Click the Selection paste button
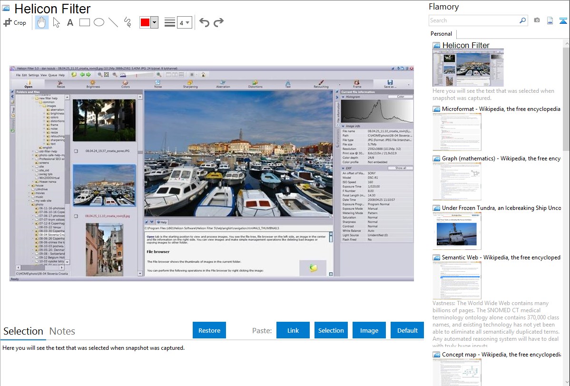570x386 pixels. pos(331,330)
